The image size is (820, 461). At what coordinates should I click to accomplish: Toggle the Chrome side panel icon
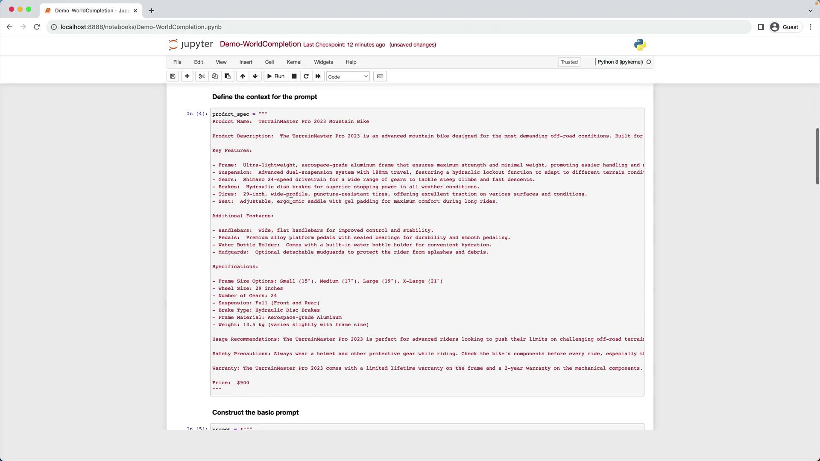coord(761,27)
